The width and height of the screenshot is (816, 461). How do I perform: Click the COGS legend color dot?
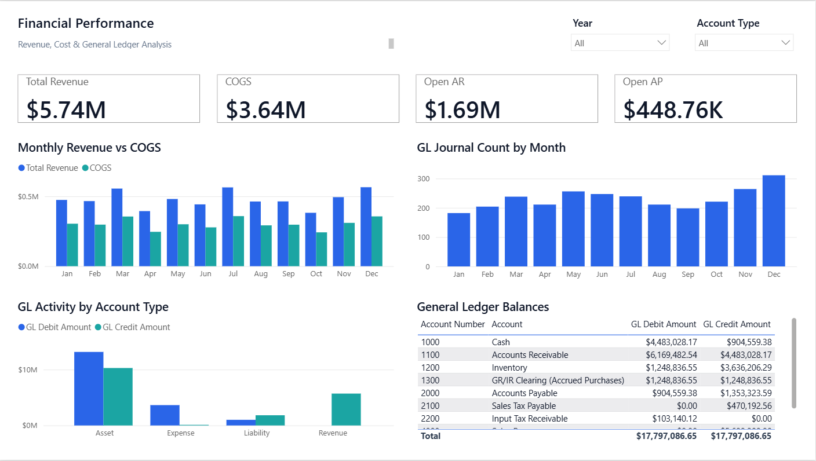[85, 168]
